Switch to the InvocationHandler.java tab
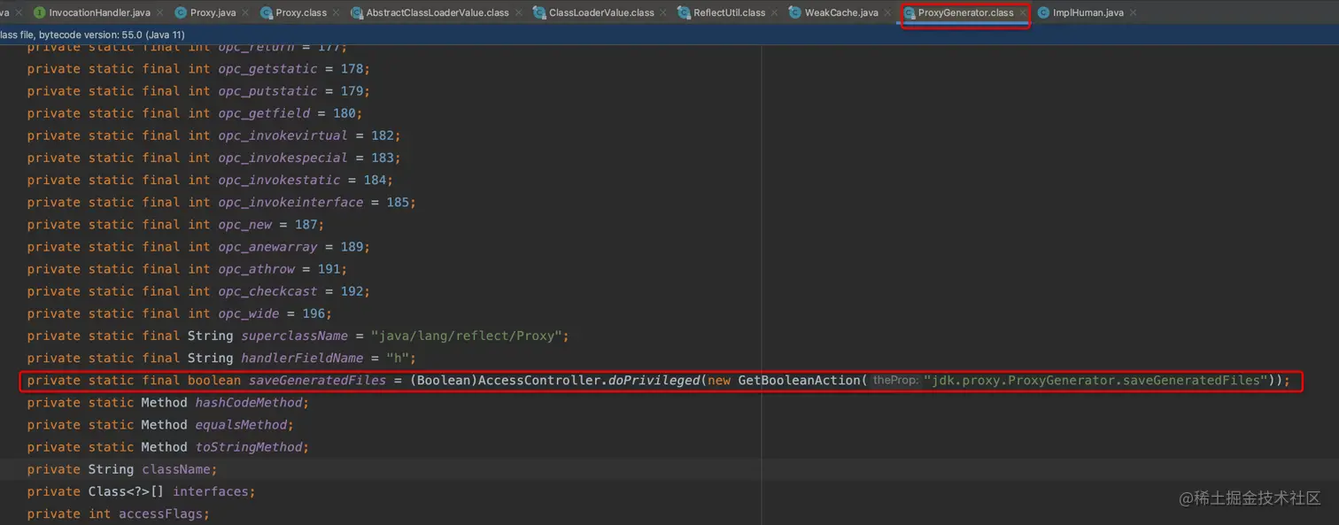 (x=99, y=13)
